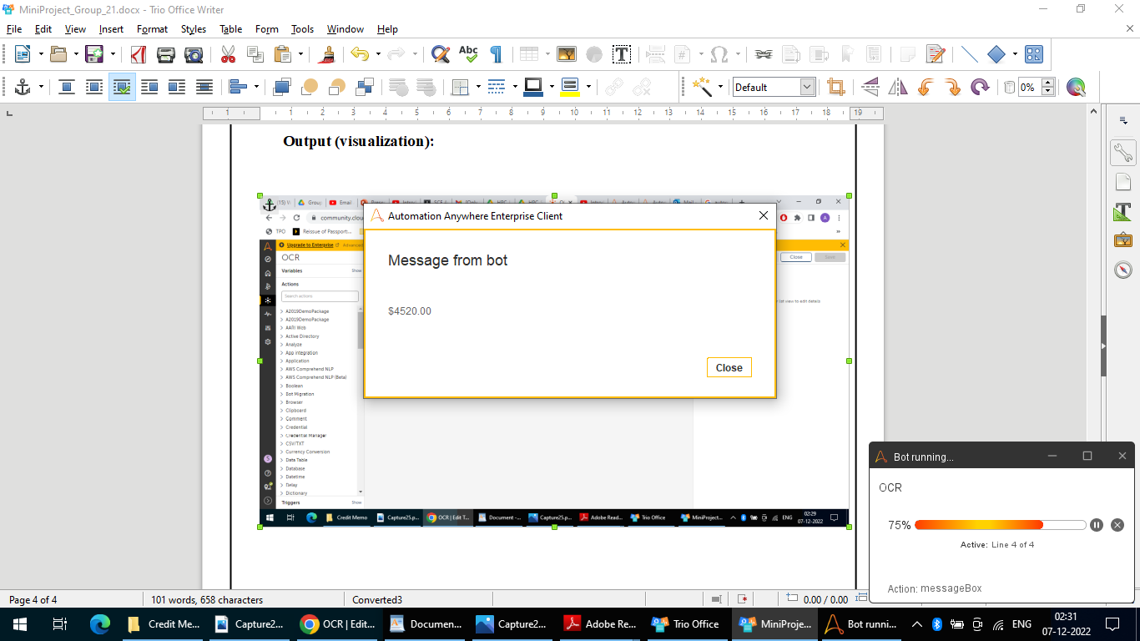Select the Clone Formatting paintbrush
This screenshot has width=1140, height=641.
pyautogui.click(x=328, y=54)
